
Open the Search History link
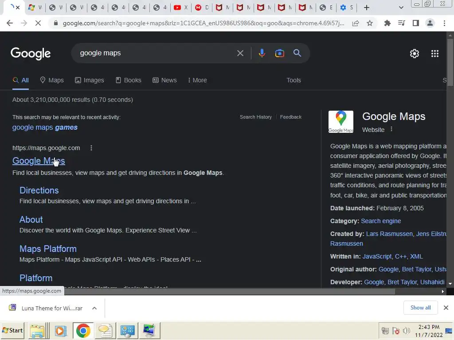[256, 117]
